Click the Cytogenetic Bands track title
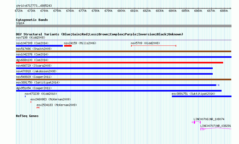239x144 pixels. (x=32, y=20)
